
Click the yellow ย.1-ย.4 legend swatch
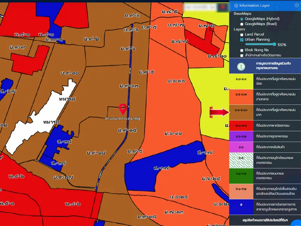[x=241, y=81]
